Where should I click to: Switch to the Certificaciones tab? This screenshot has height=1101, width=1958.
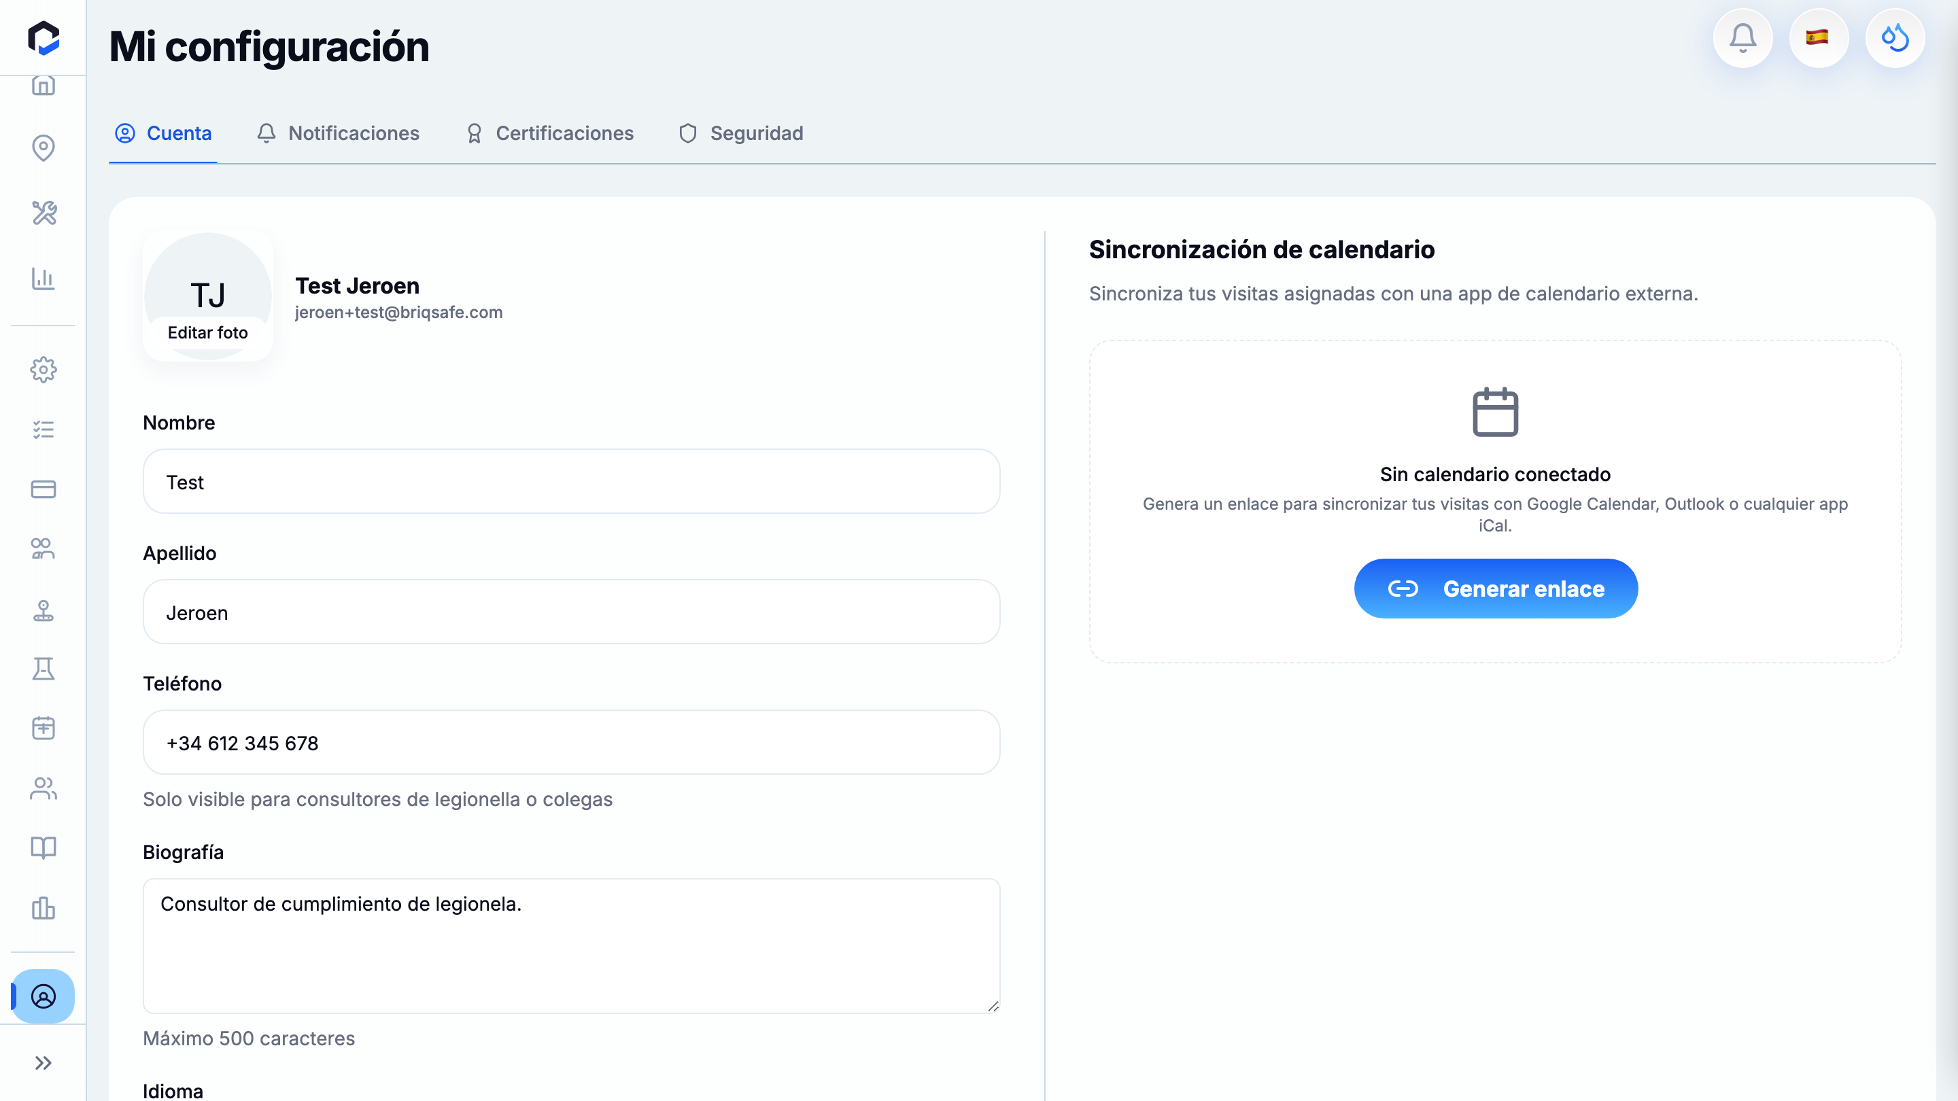(549, 133)
